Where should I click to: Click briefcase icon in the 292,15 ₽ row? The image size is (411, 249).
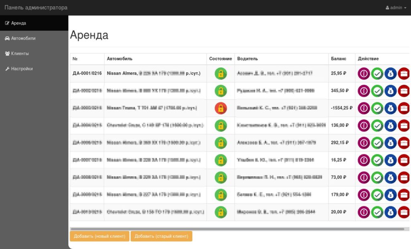click(404, 143)
